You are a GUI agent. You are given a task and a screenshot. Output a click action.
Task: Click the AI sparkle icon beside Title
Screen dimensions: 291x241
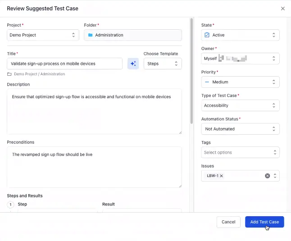133,64
